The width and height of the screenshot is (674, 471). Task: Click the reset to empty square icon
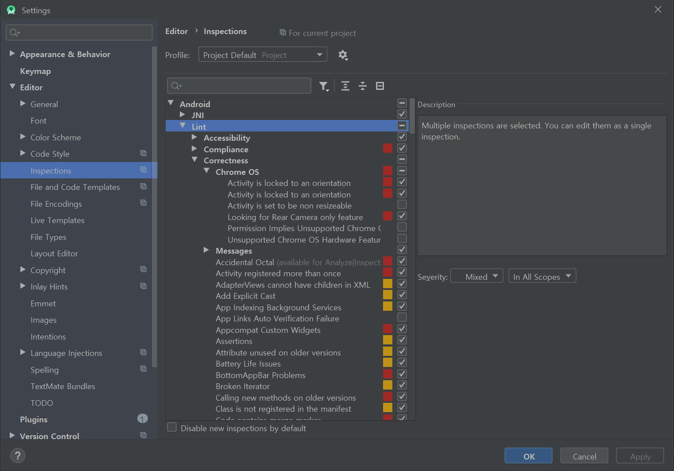point(380,86)
